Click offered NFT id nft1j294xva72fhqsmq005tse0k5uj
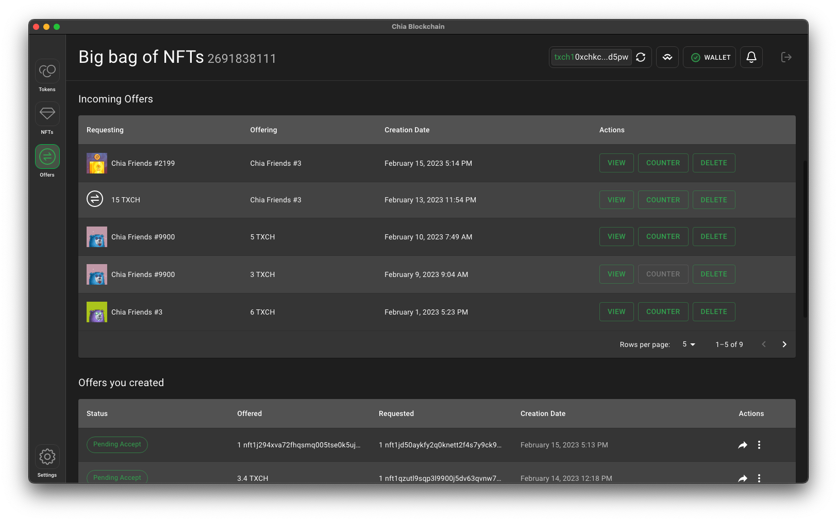 (299, 445)
